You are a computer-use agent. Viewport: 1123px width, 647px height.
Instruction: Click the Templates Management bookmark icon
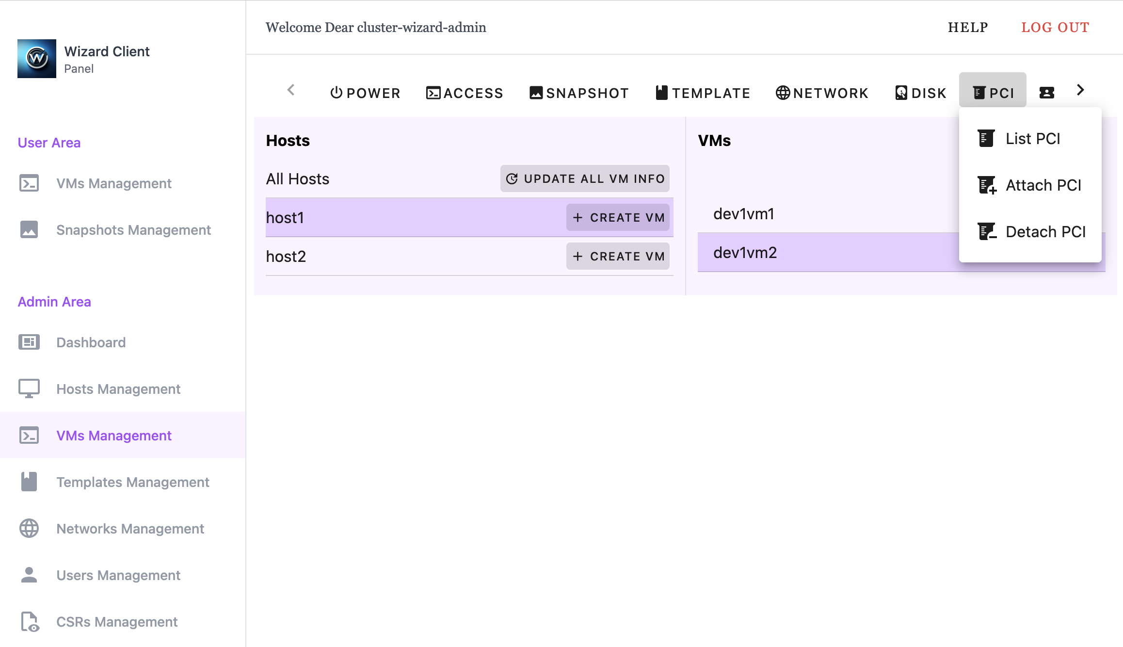(29, 482)
